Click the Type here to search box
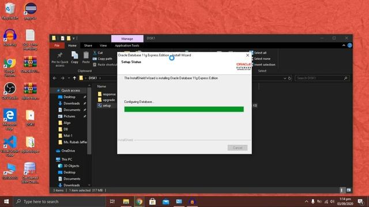369x207 pixels. [59, 201]
